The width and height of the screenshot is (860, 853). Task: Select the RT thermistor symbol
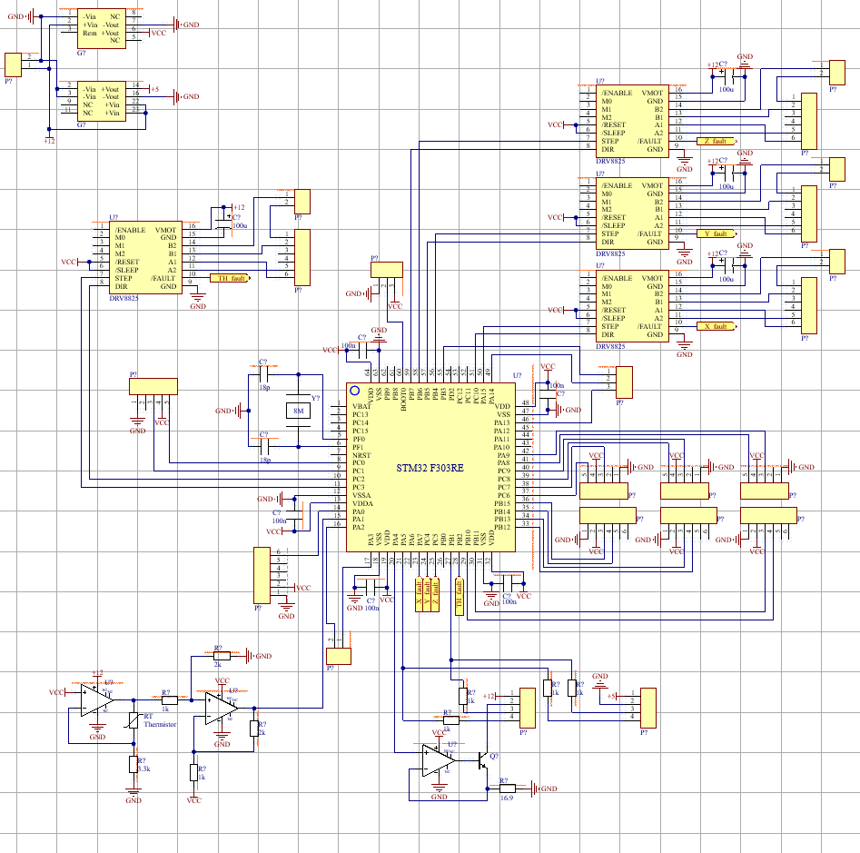click(x=133, y=719)
